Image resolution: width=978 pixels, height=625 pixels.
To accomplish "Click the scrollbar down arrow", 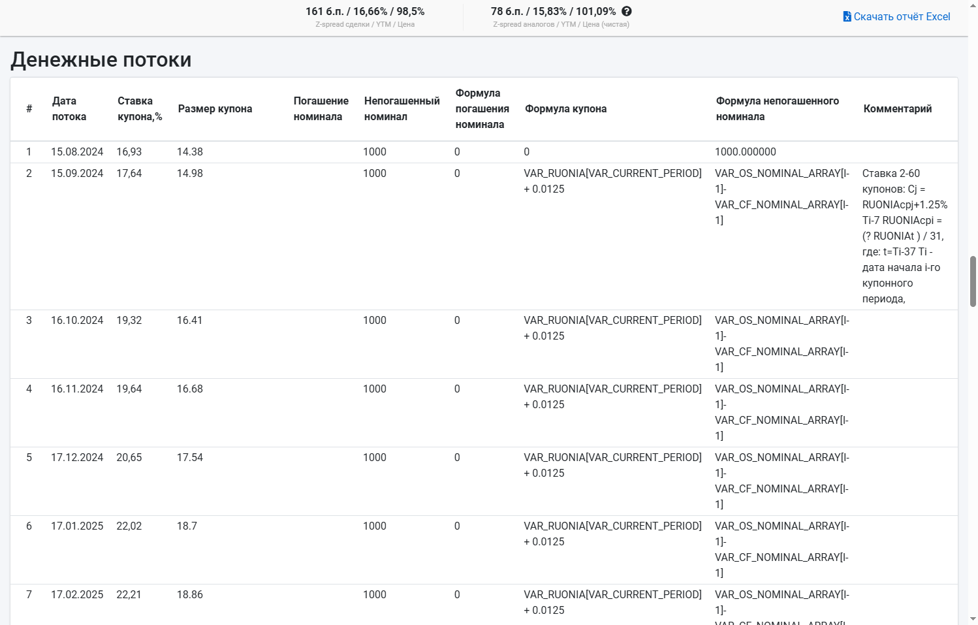I will pyautogui.click(x=973, y=619).
